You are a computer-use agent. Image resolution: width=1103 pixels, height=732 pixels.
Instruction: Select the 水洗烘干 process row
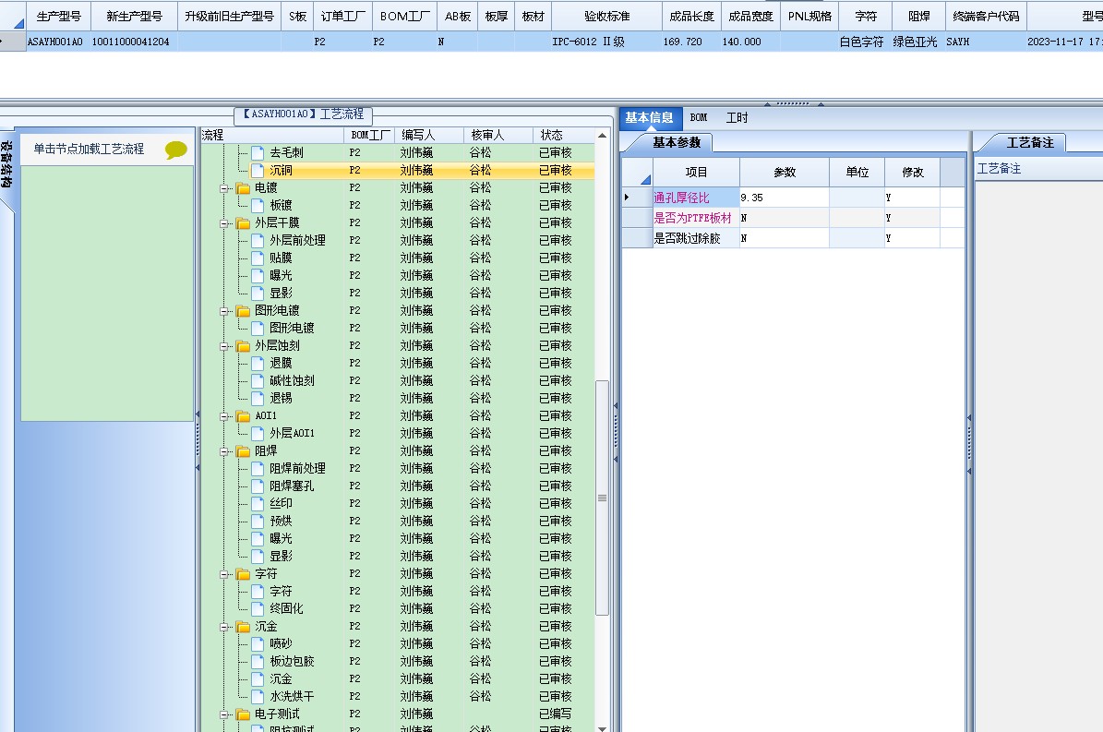point(398,697)
